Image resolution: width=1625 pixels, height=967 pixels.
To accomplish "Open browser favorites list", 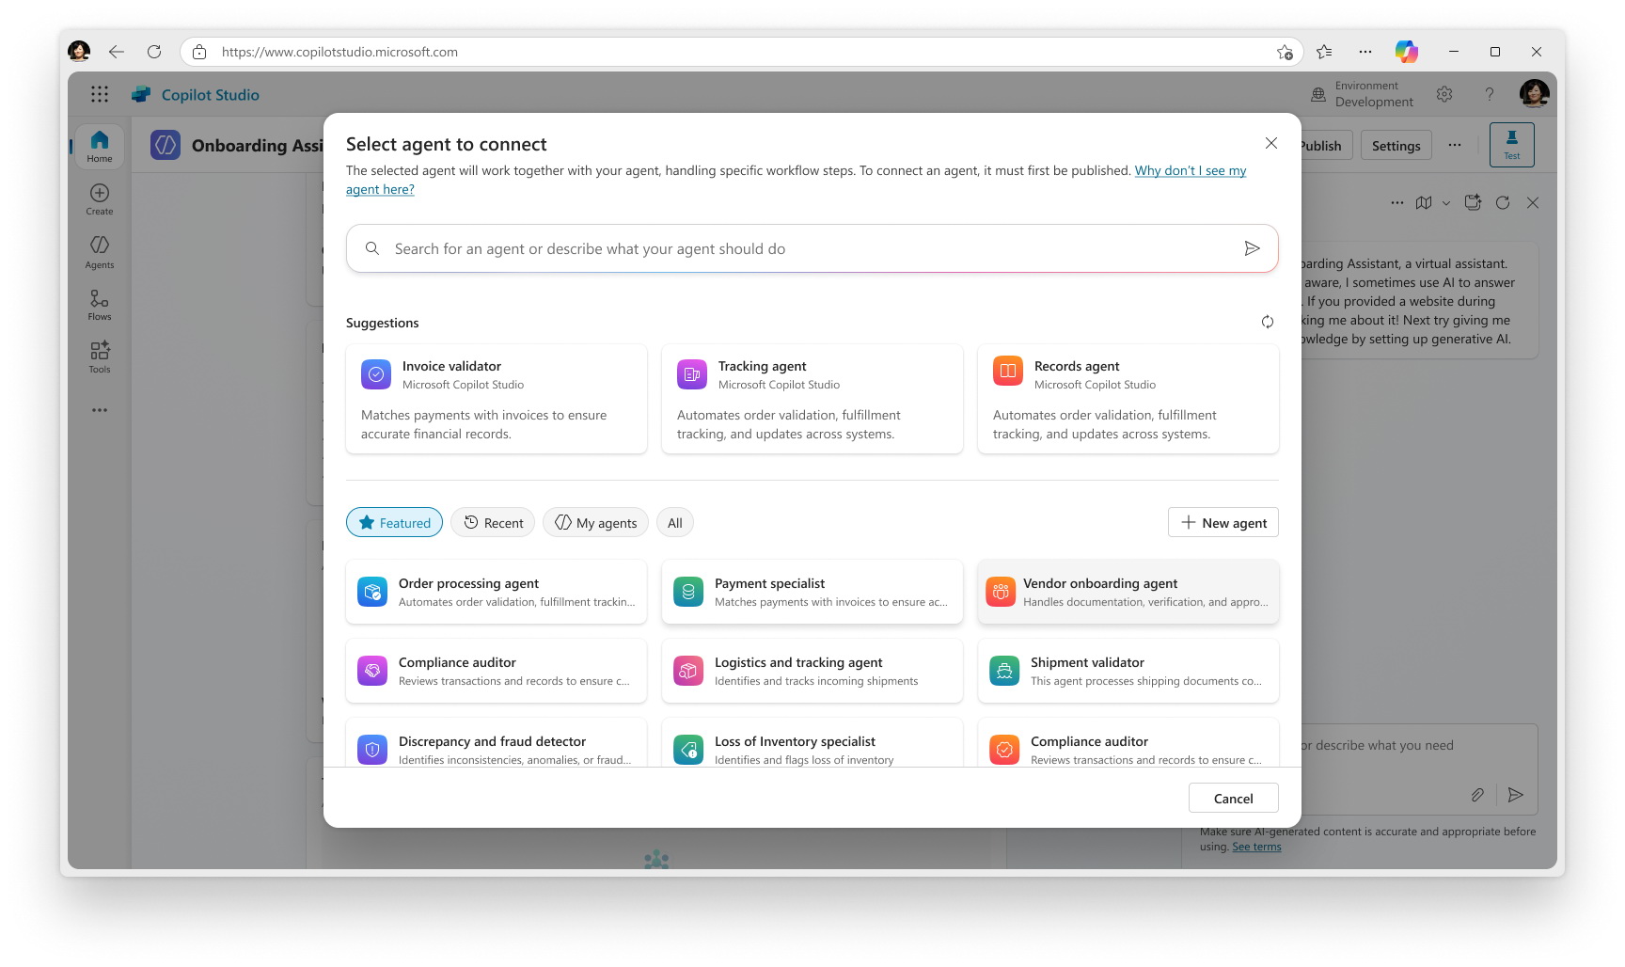I will [1324, 52].
